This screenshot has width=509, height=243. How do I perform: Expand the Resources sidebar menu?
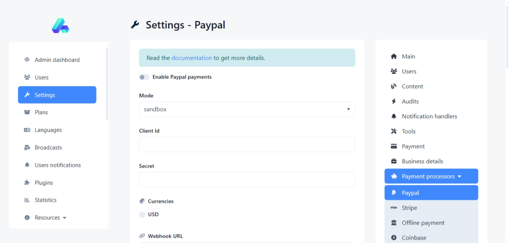point(50,218)
